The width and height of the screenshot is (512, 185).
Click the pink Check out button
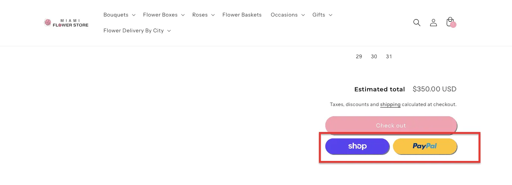[391, 125]
